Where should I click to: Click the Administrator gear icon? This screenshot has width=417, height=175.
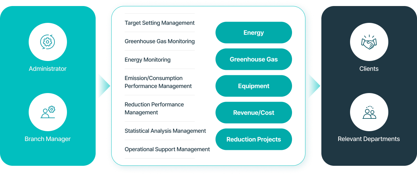point(48,42)
